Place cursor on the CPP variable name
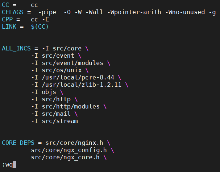Image resolution: width=220 pixels, height=172 pixels. (7, 20)
